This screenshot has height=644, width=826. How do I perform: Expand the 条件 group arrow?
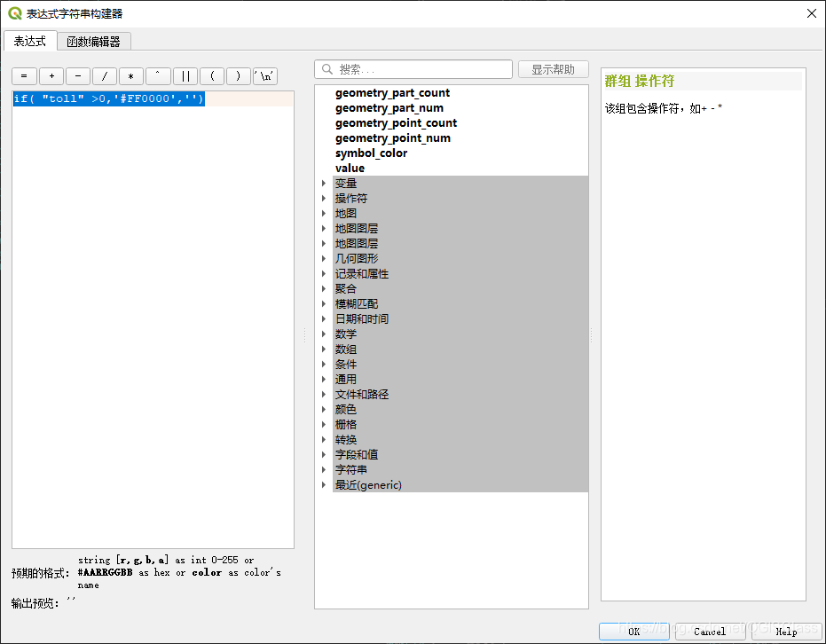pos(324,365)
